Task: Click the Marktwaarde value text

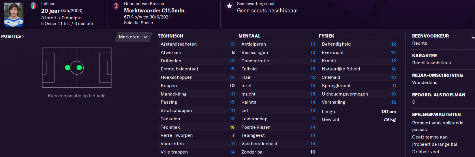Action: click(155, 11)
